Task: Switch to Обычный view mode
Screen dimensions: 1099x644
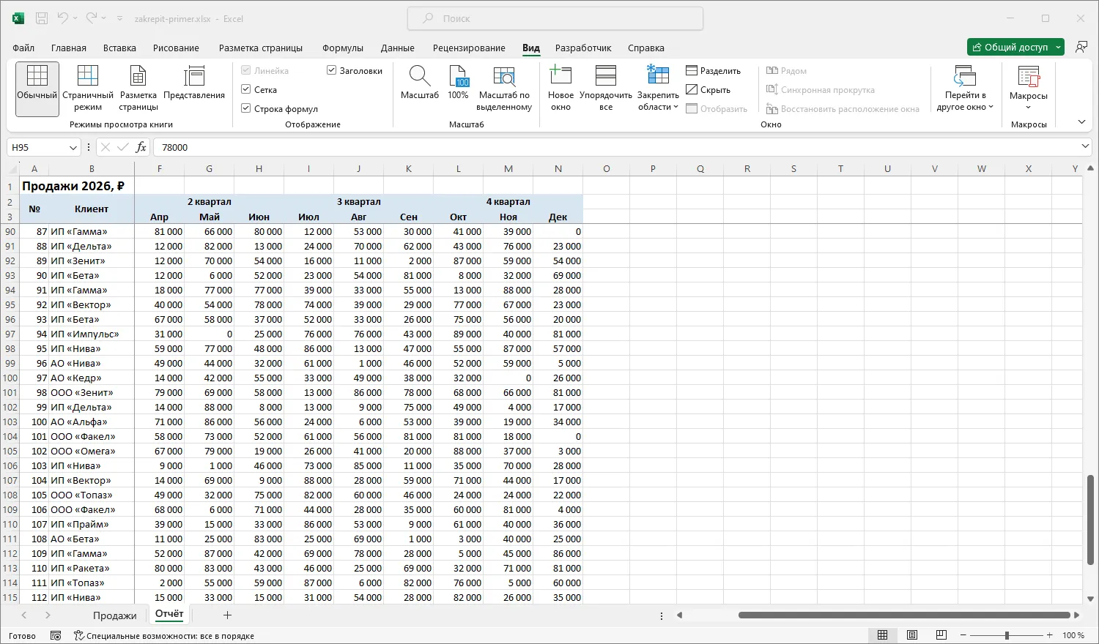Action: (x=37, y=89)
